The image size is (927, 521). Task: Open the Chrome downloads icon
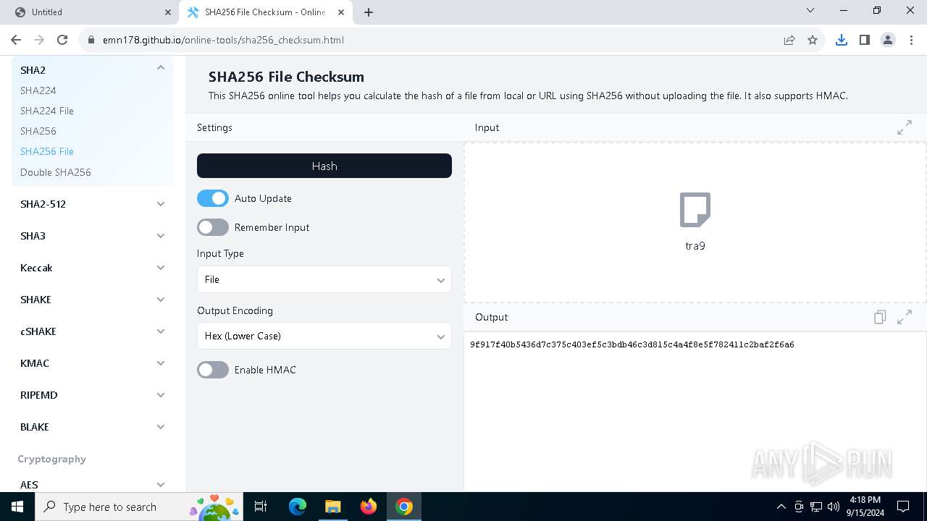(842, 40)
